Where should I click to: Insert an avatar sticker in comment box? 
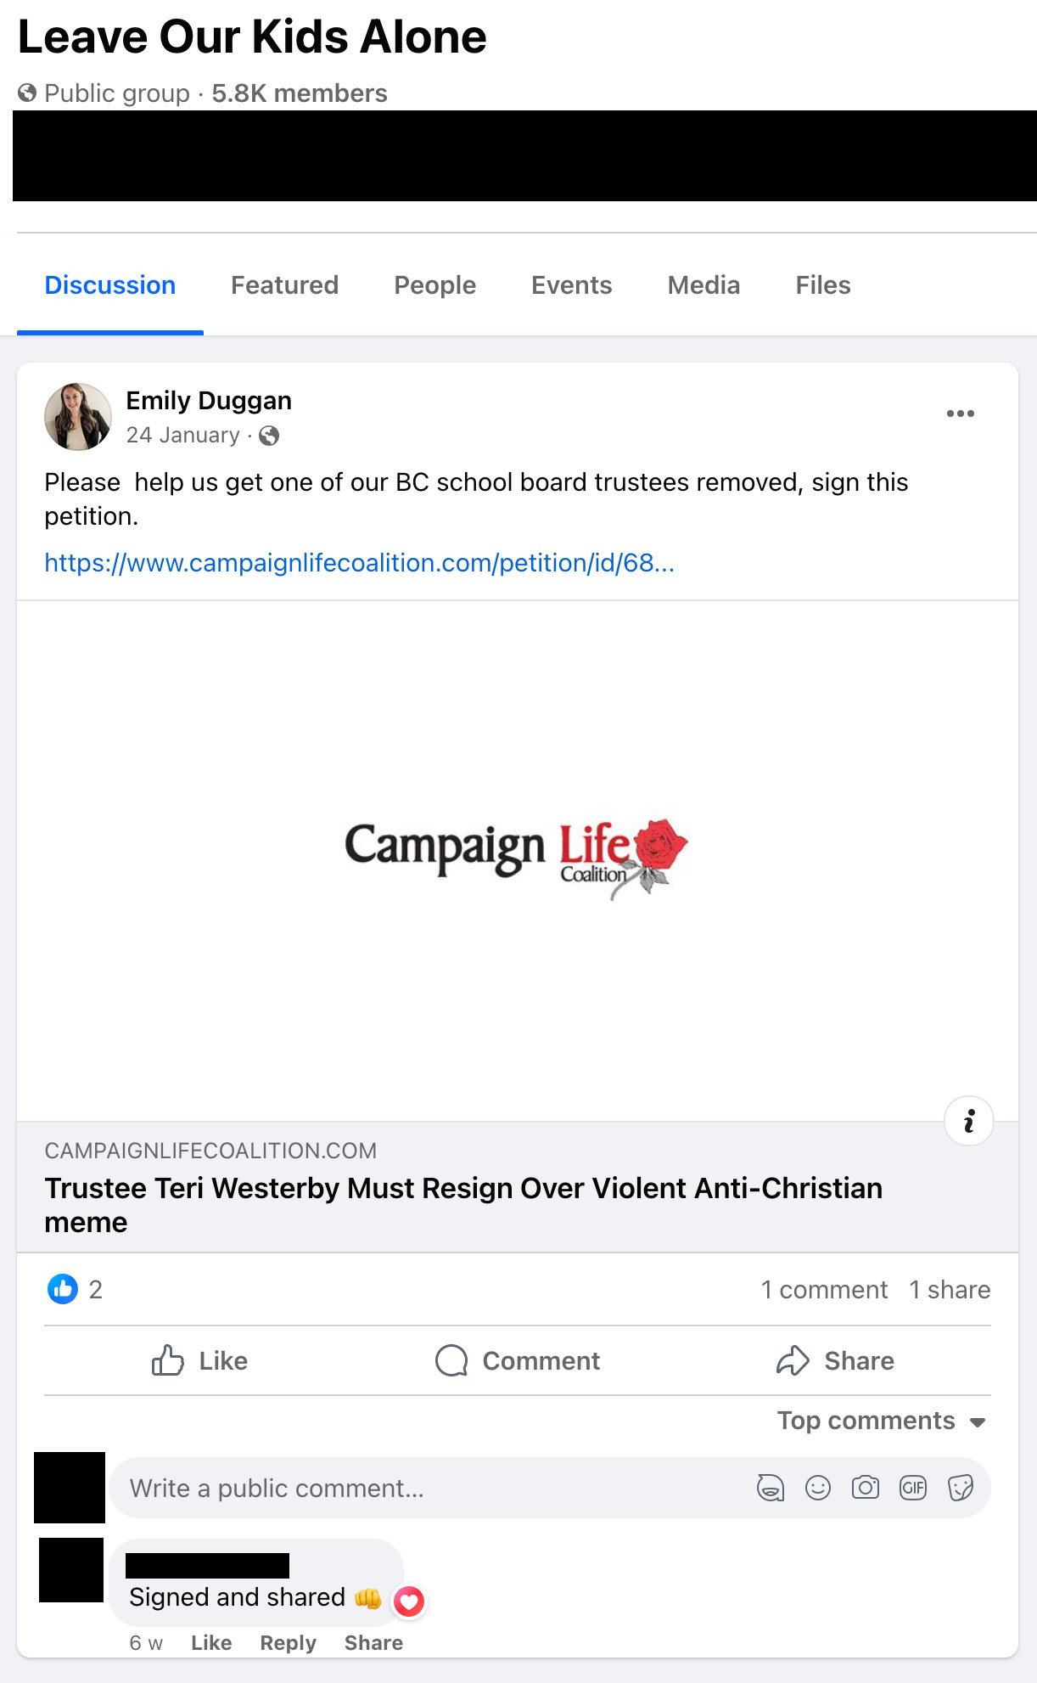point(771,1488)
